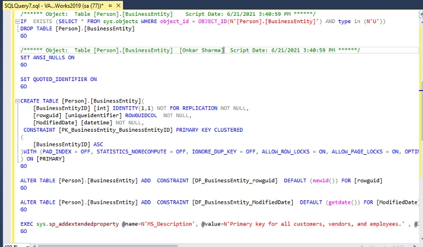Click the [PK_BusinessEntity_BusinessEntityID] constraint name

(x=115, y=130)
